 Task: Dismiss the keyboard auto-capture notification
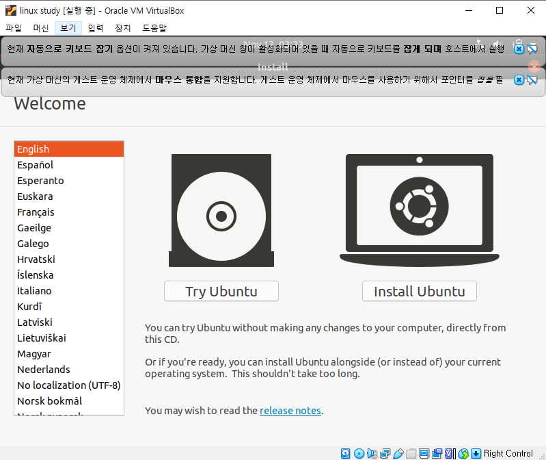[x=519, y=49]
